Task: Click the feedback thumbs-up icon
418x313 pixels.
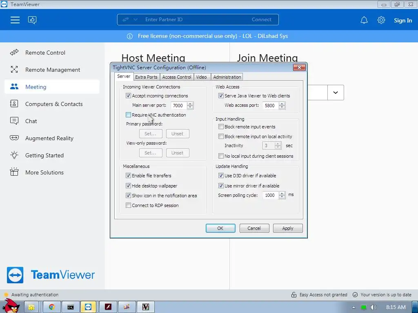Action: (x=32, y=20)
